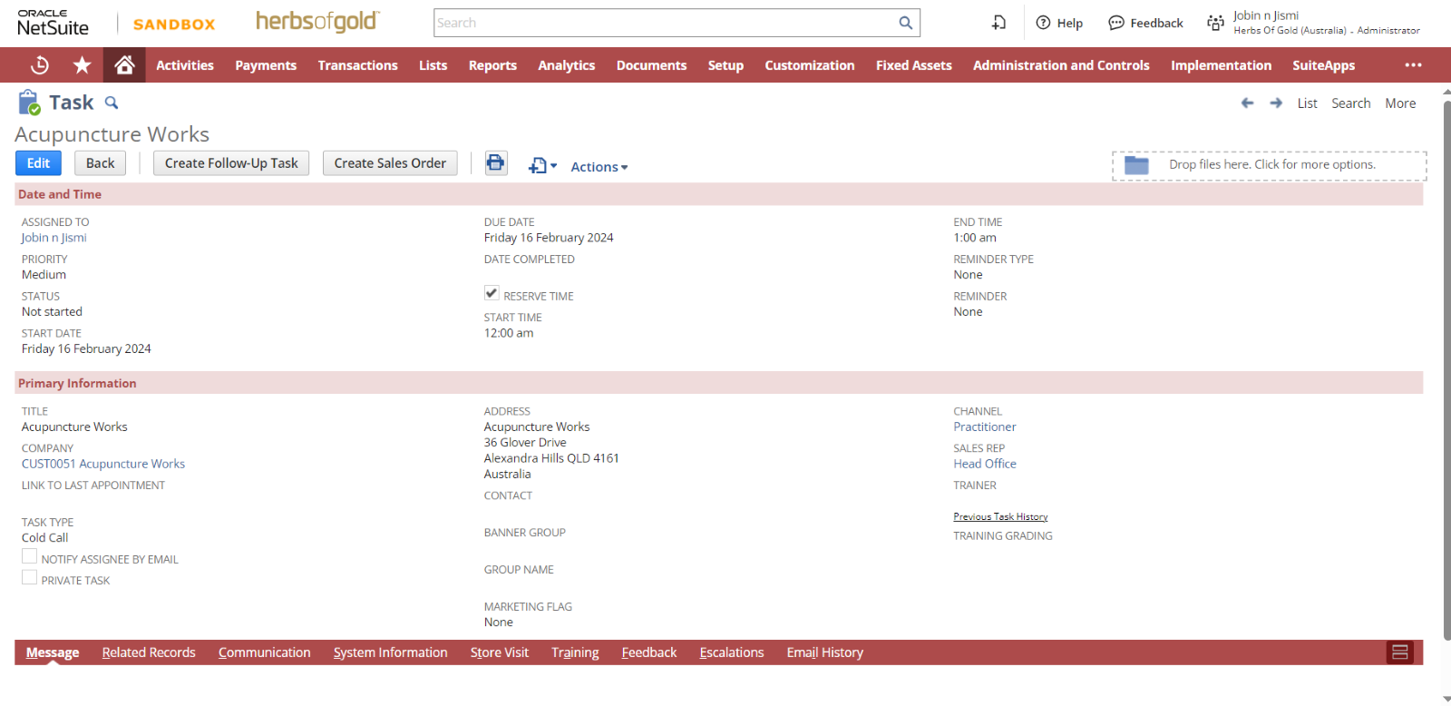Click into the global Search field
The width and height of the screenshot is (1451, 706).
pyautogui.click(x=667, y=23)
